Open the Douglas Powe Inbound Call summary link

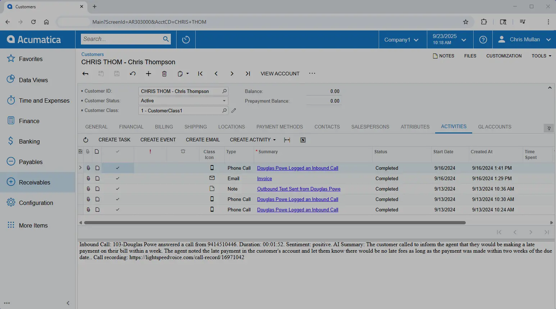(297, 168)
